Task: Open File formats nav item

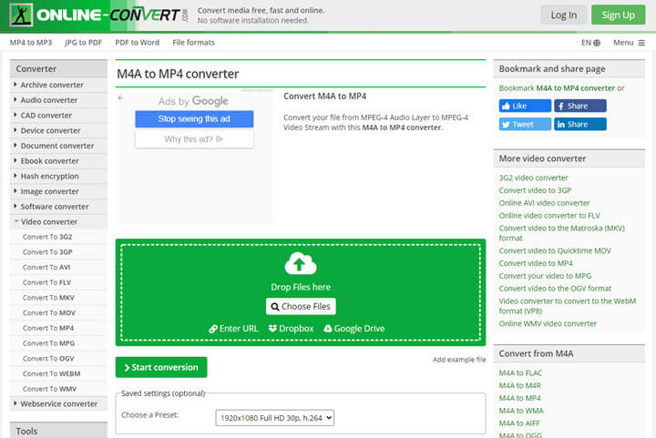Action: click(x=193, y=43)
